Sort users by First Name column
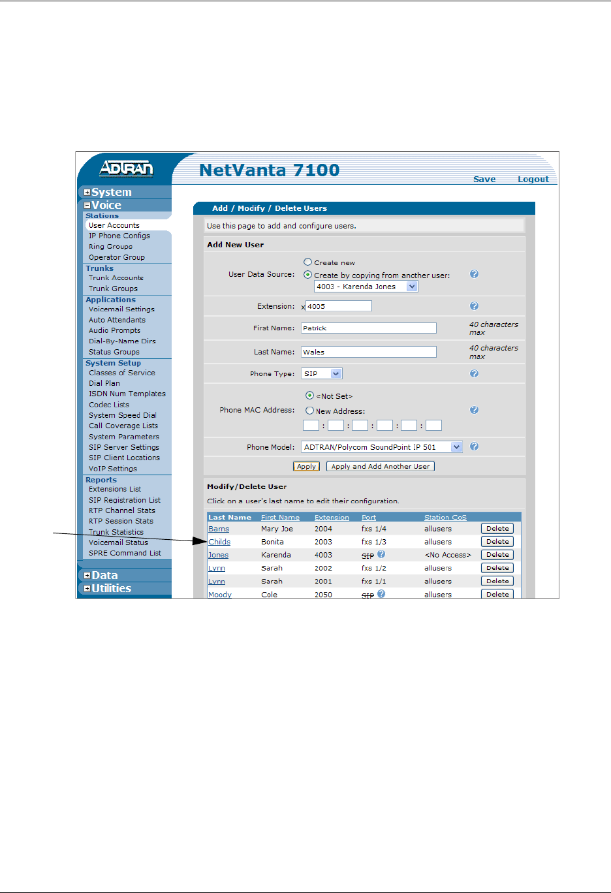Image resolution: width=611 pixels, height=893 pixels. pyautogui.click(x=280, y=517)
